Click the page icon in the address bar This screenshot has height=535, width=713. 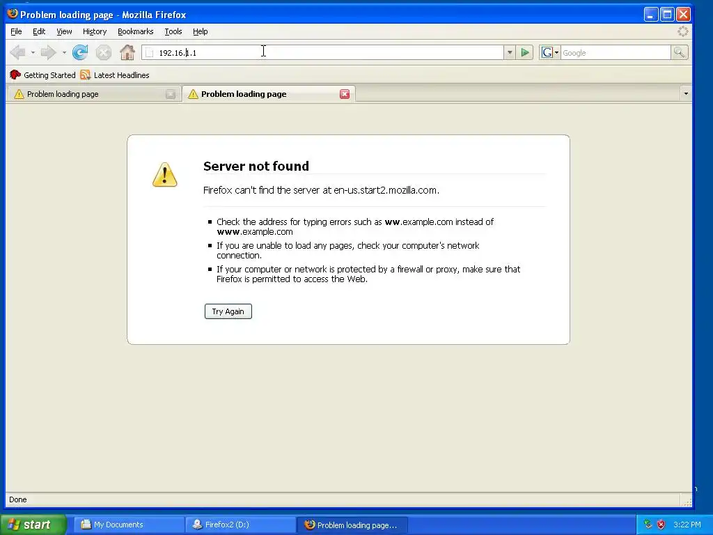(x=149, y=53)
